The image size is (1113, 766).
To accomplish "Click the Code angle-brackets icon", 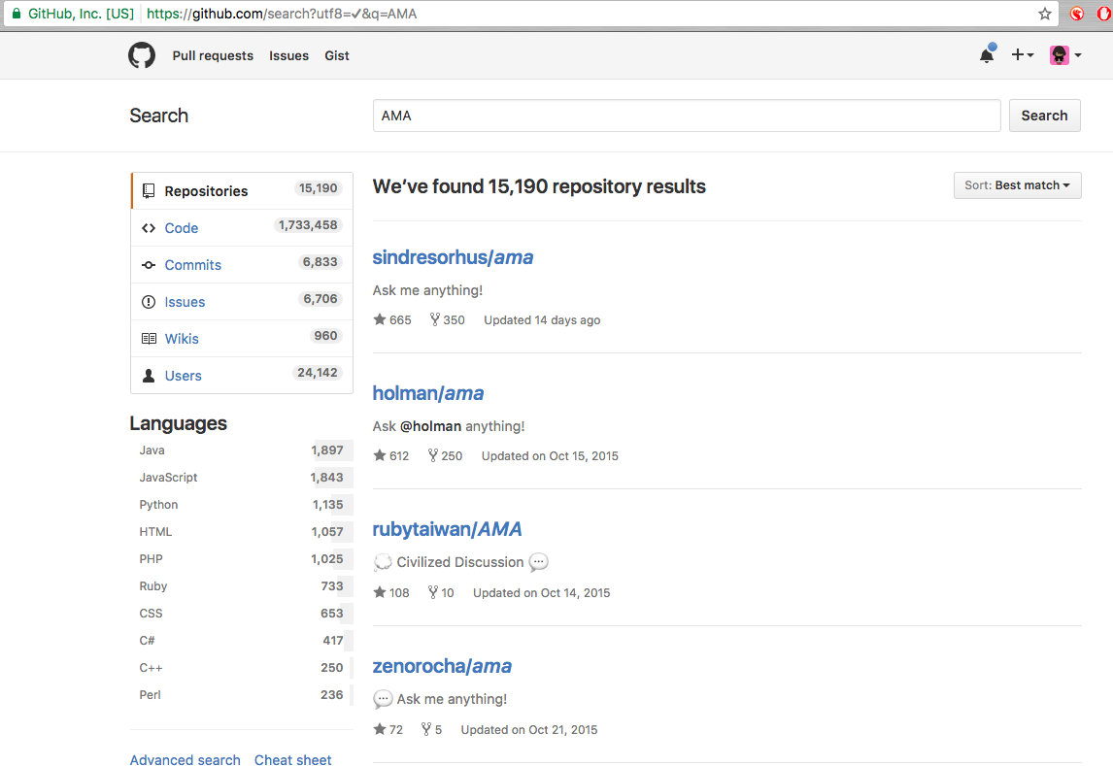I will click(149, 228).
